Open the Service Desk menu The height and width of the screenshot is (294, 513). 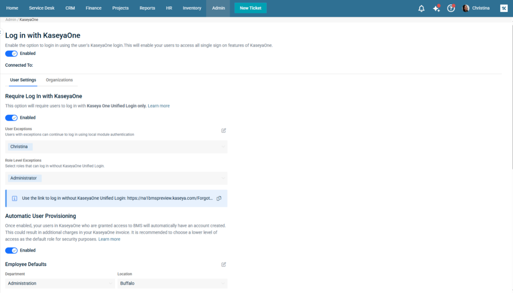point(42,8)
